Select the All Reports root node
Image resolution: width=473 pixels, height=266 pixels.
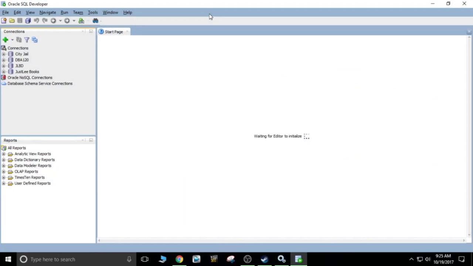17,148
